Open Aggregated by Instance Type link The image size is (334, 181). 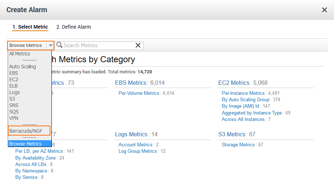tap(251, 113)
